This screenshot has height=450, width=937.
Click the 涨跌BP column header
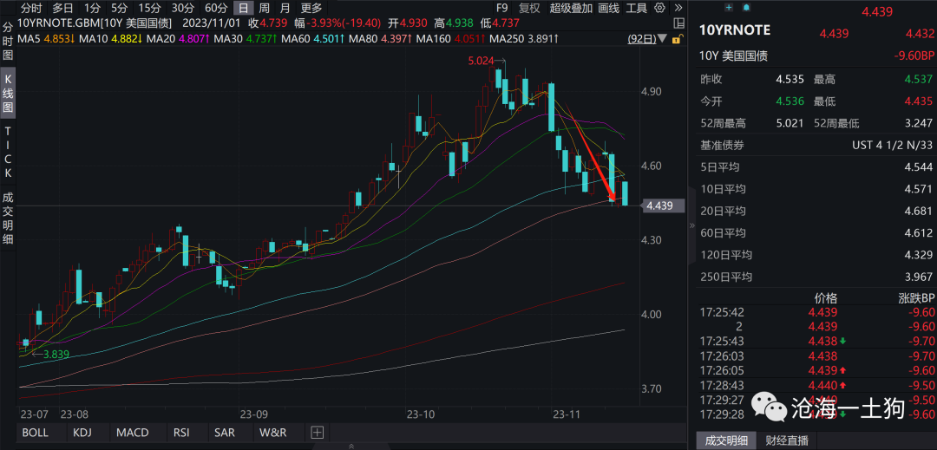[x=916, y=298]
